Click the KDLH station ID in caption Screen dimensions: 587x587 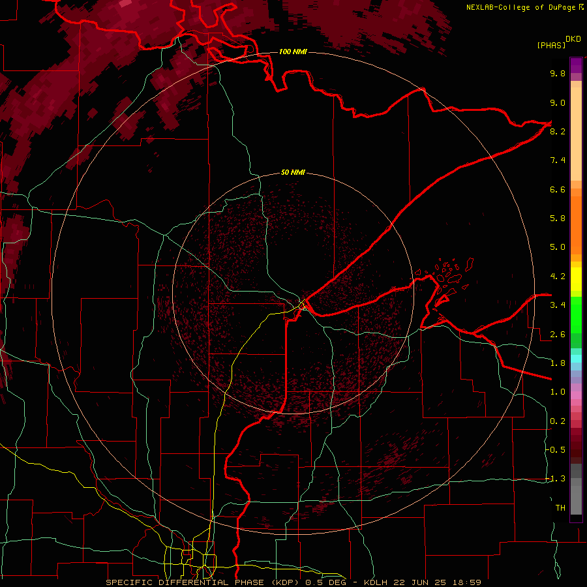click(376, 582)
